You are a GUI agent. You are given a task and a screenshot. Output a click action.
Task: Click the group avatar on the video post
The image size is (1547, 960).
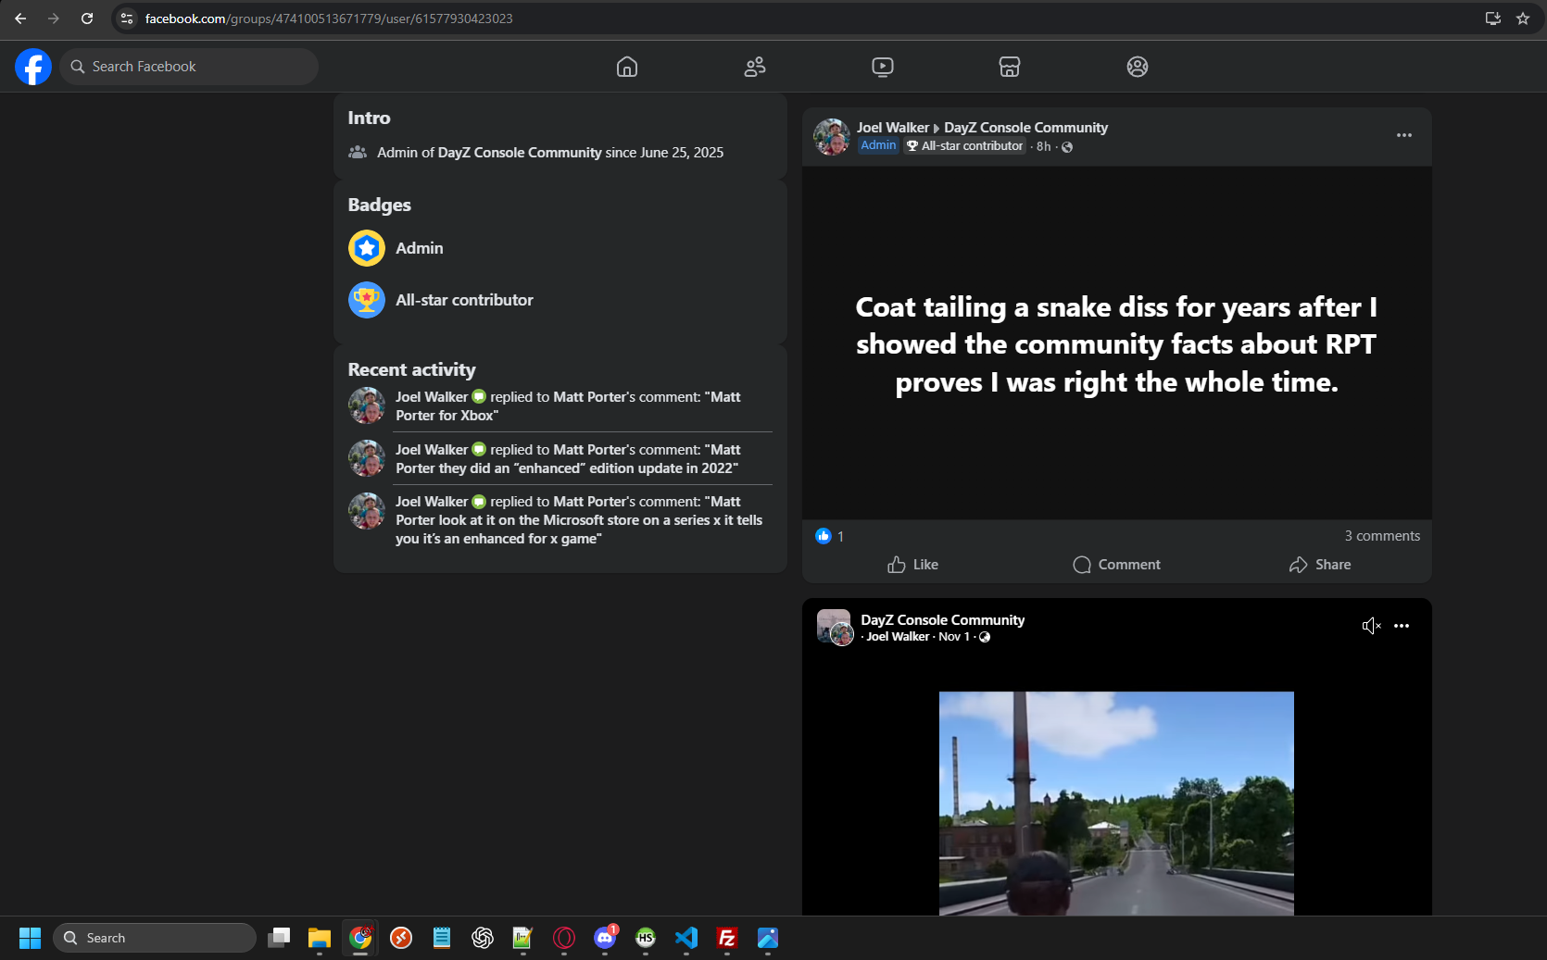coord(835,627)
